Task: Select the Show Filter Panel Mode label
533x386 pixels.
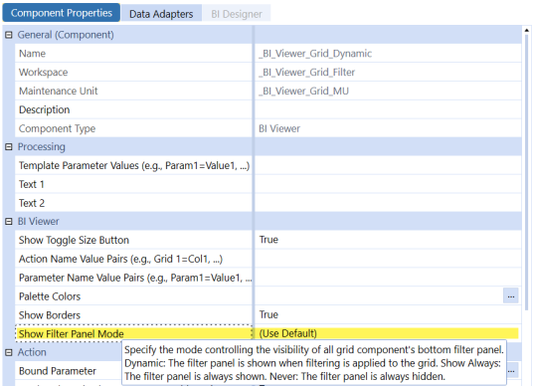Action: coord(71,333)
